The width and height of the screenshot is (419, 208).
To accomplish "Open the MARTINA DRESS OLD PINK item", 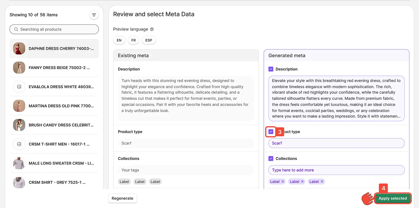I will (x=61, y=106).
